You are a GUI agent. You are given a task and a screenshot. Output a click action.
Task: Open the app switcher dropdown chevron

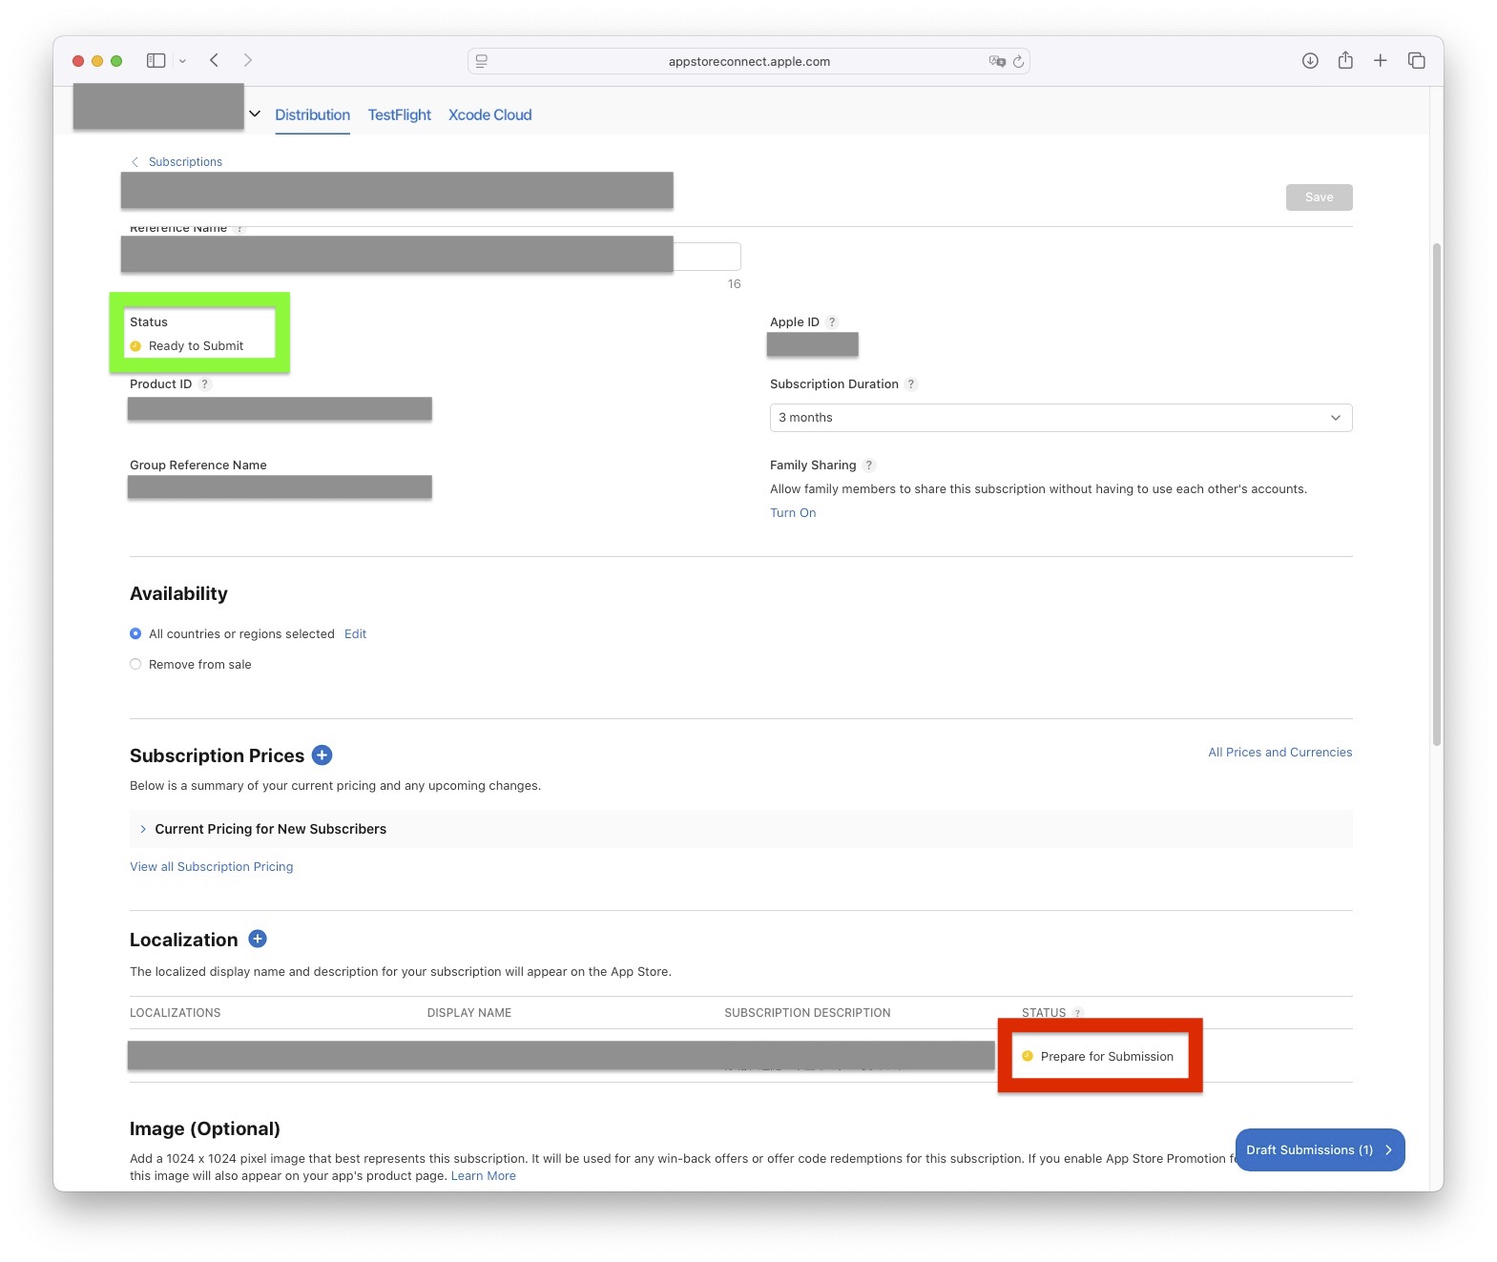pyautogui.click(x=255, y=114)
